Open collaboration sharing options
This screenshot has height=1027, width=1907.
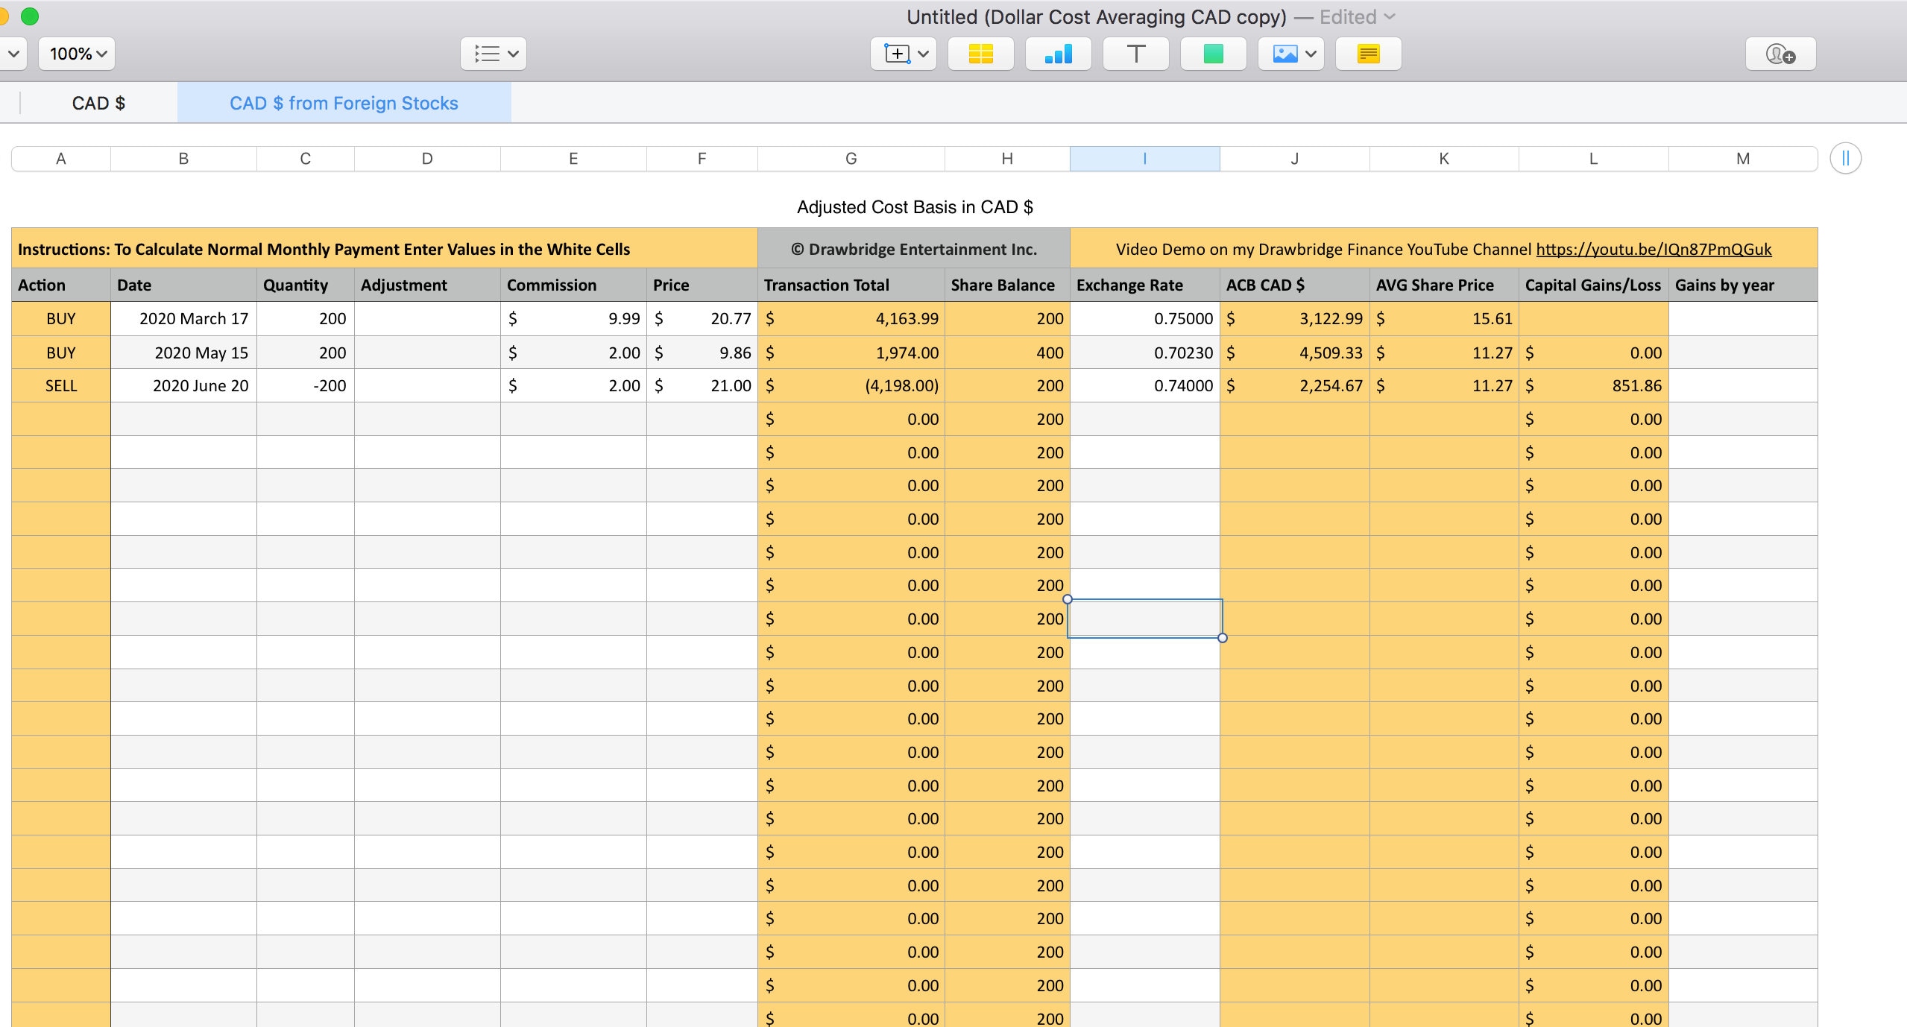coord(1780,53)
